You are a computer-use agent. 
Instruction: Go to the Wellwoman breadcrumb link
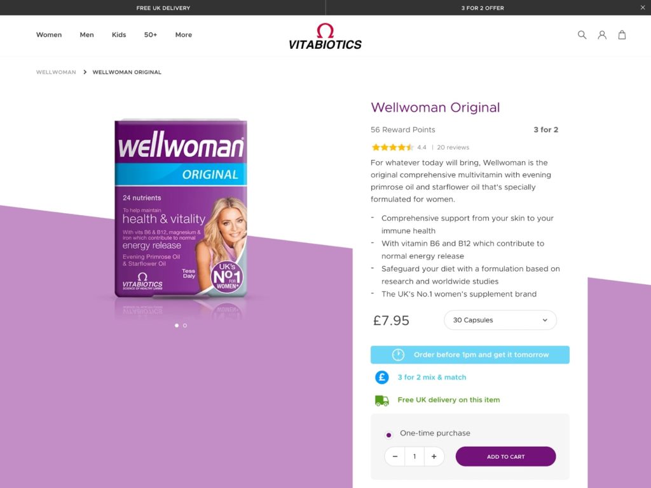coord(56,72)
